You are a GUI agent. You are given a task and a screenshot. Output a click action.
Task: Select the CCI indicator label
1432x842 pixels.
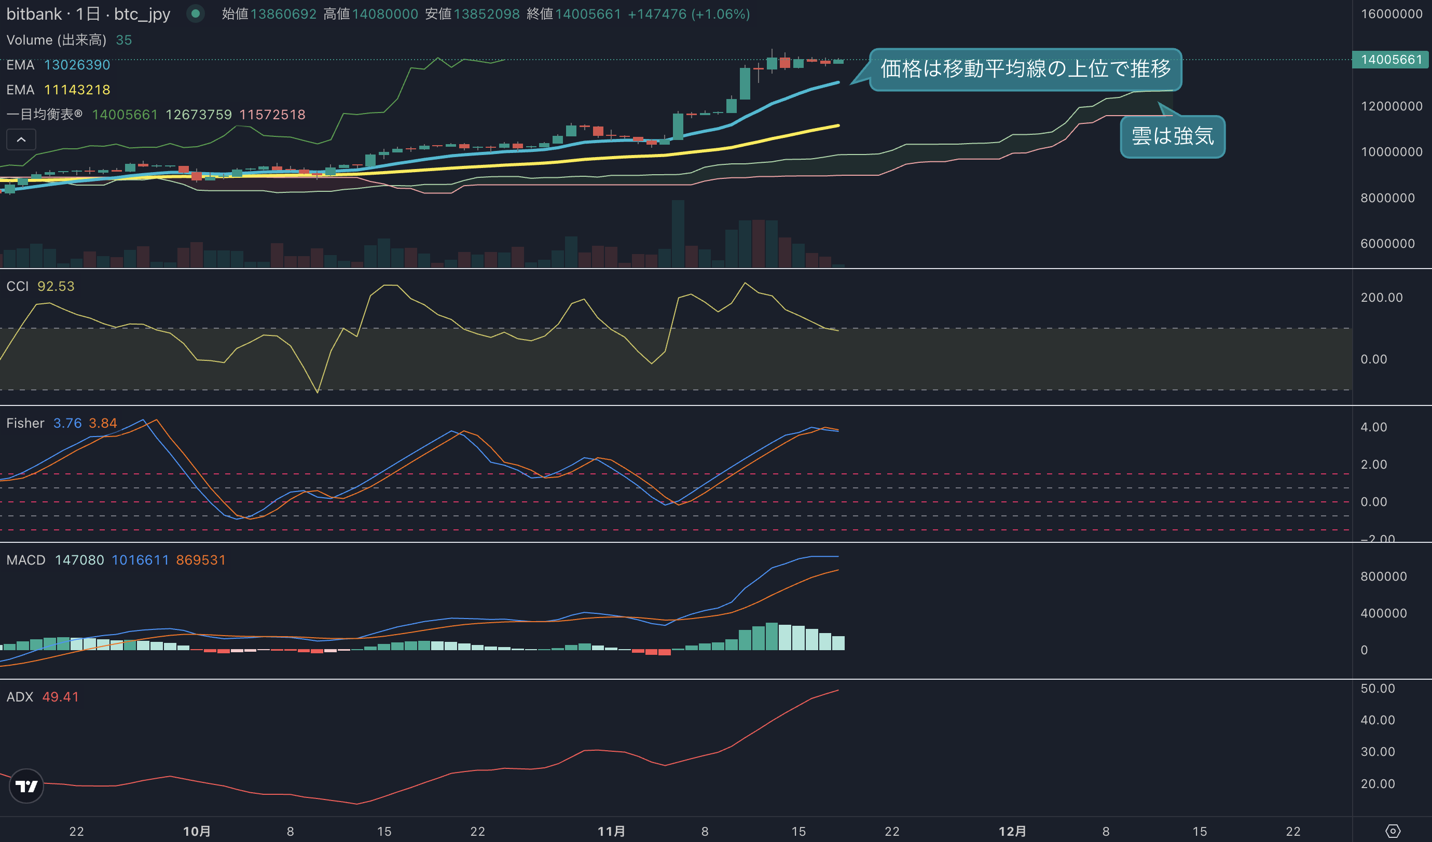(x=17, y=286)
